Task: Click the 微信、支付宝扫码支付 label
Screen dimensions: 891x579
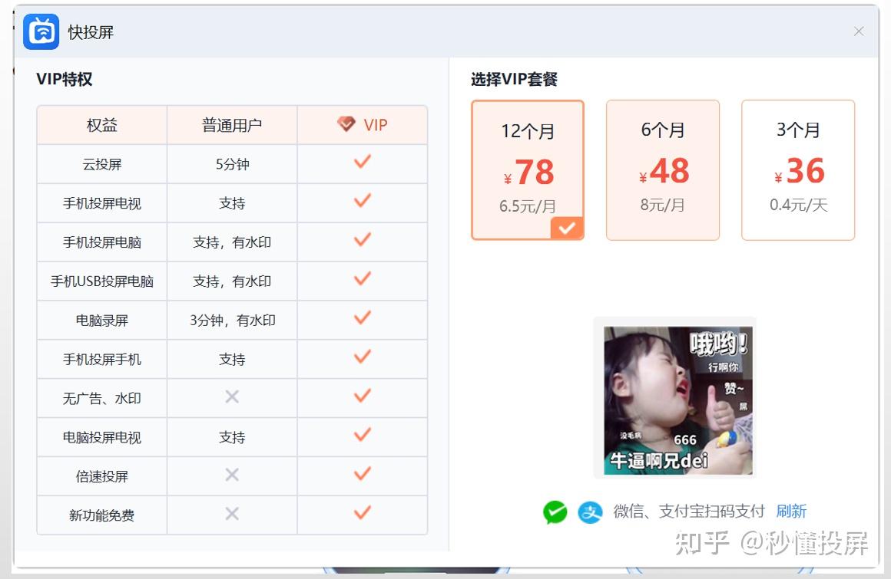Action: [x=689, y=512]
